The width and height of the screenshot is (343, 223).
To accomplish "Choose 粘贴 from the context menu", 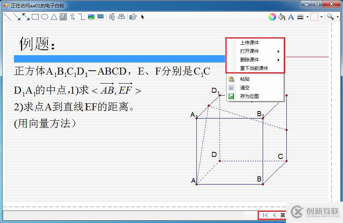I will (255, 79).
